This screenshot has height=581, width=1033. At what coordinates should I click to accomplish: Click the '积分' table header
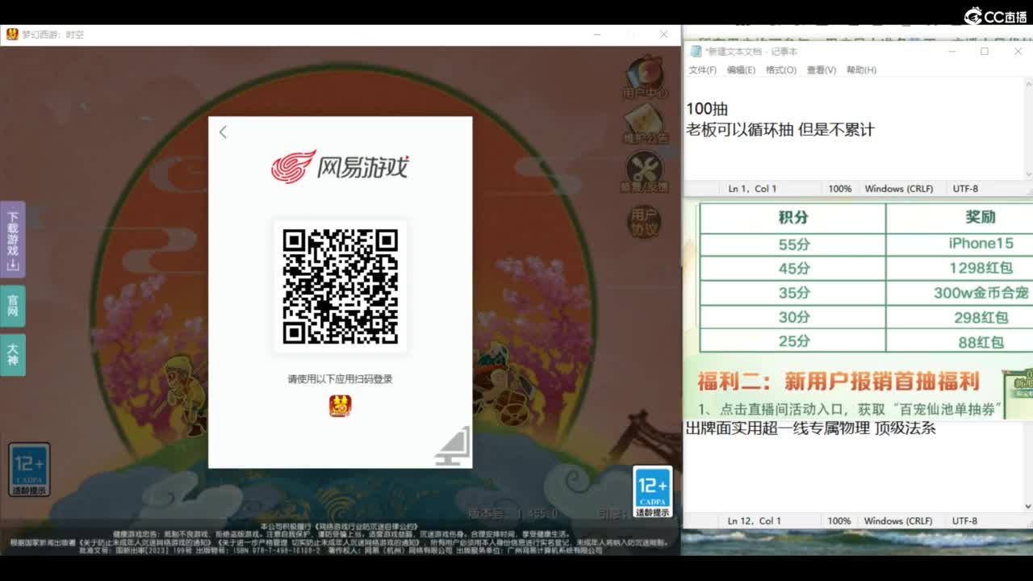793,217
